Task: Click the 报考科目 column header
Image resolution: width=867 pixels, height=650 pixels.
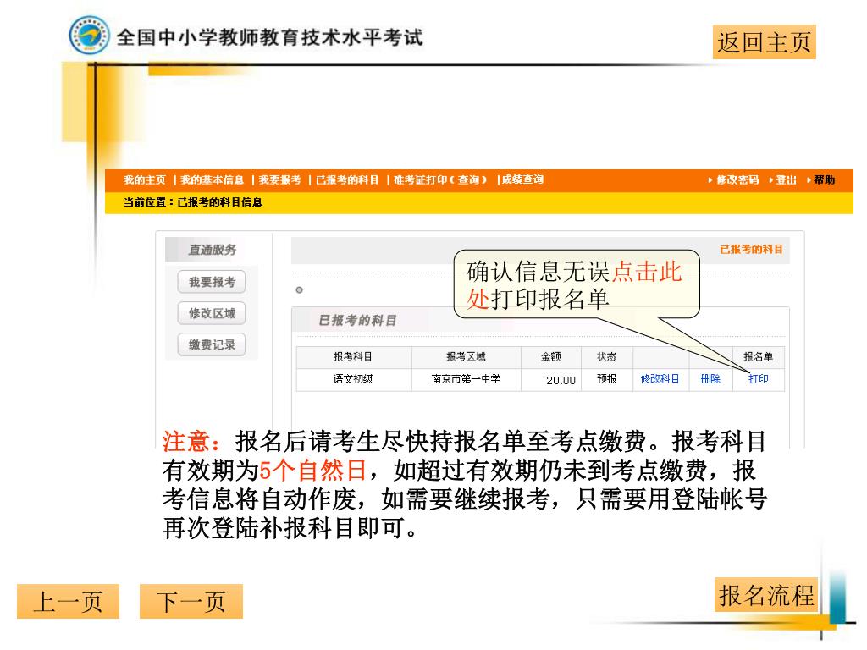Action: (x=353, y=357)
